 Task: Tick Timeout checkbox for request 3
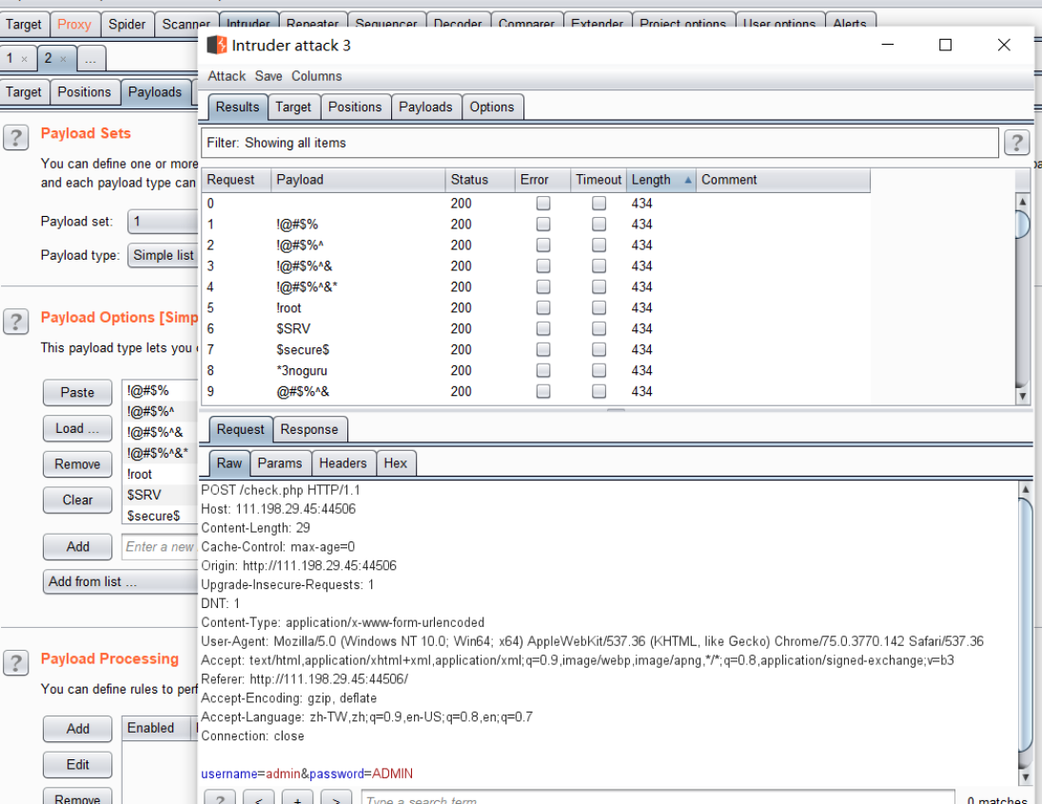pyautogui.click(x=599, y=265)
